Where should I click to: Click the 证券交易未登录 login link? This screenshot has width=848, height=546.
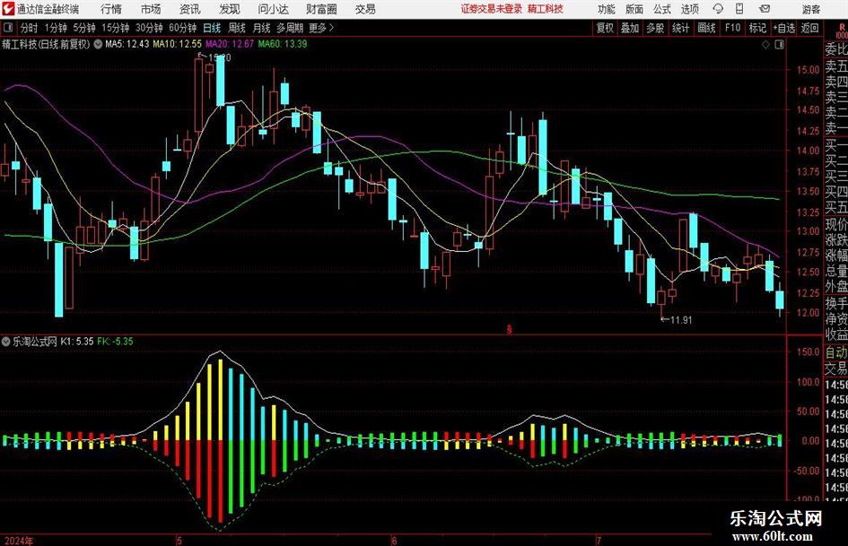(492, 9)
